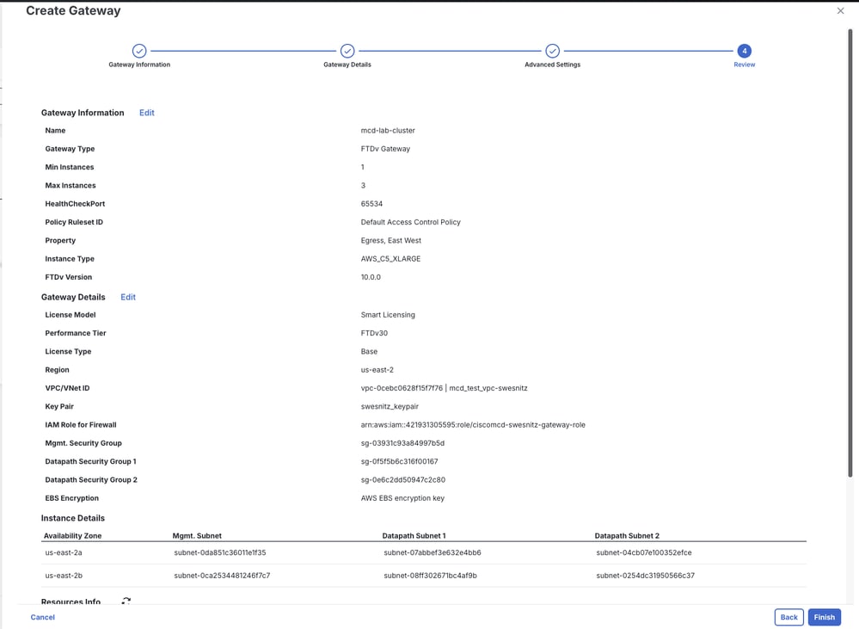
Task: Click the Gateway Details step checkmark icon
Action: 347,51
